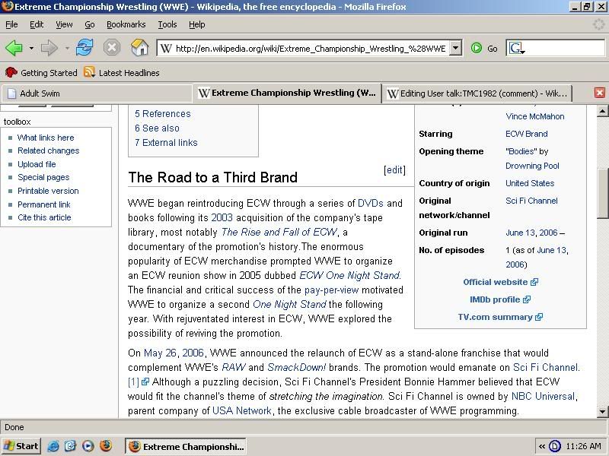Launch Internet Explorer from quick launch
This screenshot has height=456, width=609.
pyautogui.click(x=53, y=446)
